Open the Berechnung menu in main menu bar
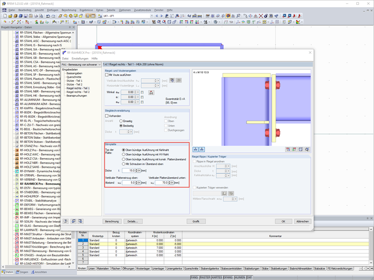The height and width of the screenshot is (280, 374). pos(69,10)
